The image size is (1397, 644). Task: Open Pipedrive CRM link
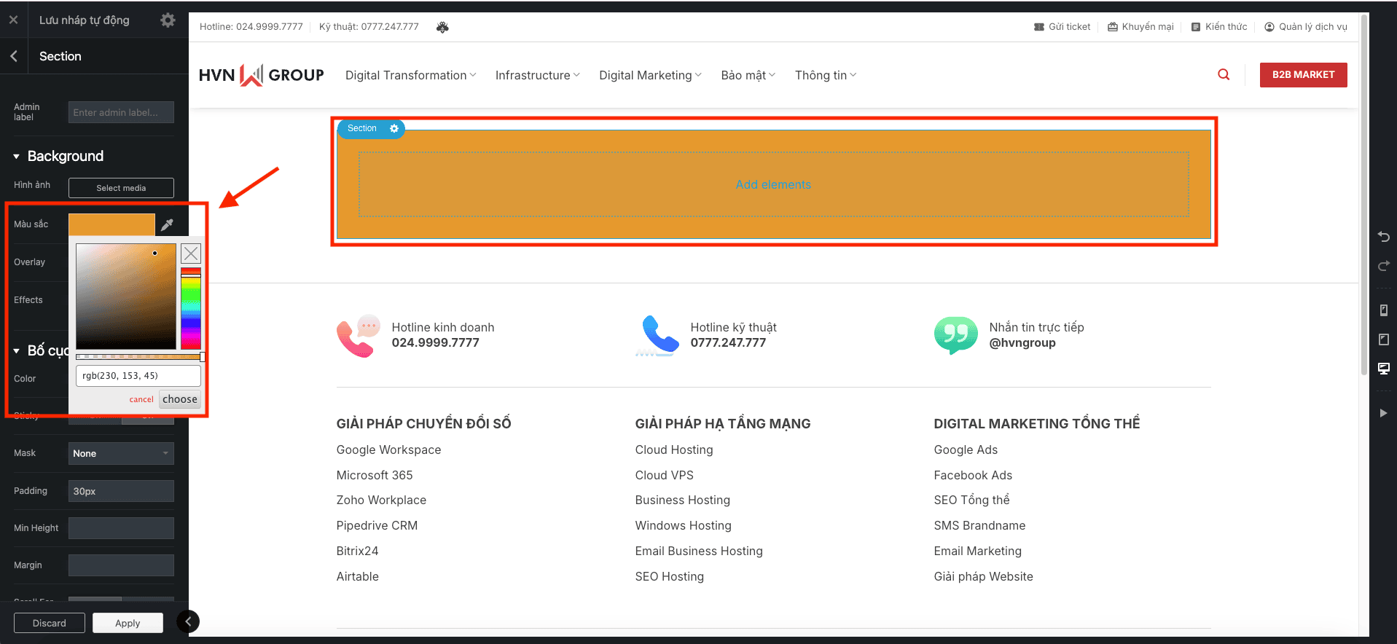(377, 526)
